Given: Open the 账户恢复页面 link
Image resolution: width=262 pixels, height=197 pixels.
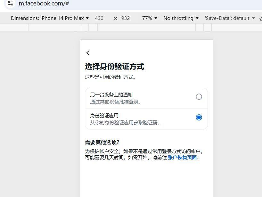Looking at the screenshot, I should 182,158.
